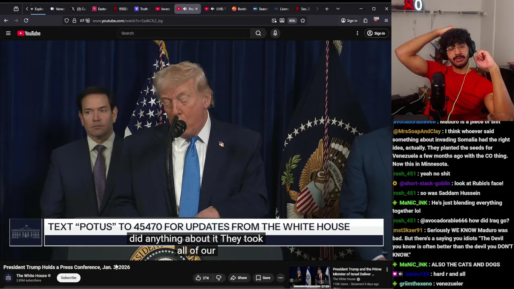Screen dimensions: 514x289
Task: Open YouTube settings three-dot menu in header
Action: point(357,33)
